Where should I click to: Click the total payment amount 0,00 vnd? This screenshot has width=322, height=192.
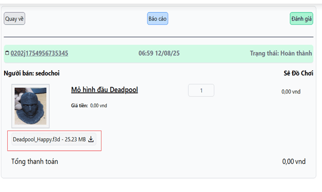coord(294,162)
